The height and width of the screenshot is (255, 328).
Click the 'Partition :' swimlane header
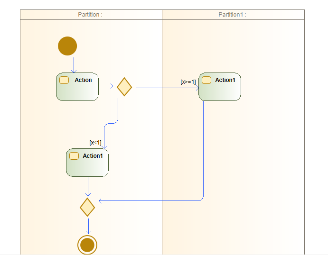pyautogui.click(x=91, y=15)
